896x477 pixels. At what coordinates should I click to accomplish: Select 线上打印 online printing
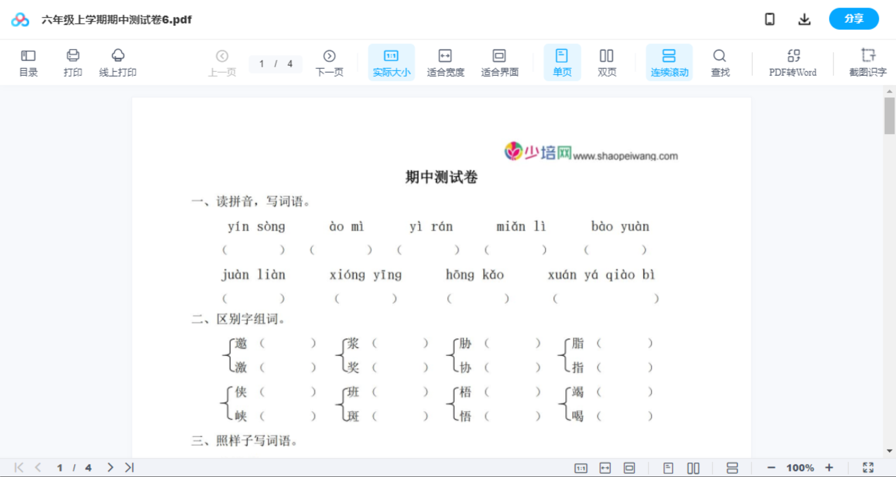point(118,62)
